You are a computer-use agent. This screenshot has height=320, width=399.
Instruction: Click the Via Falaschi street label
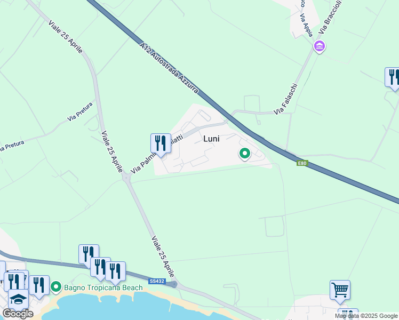click(285, 99)
